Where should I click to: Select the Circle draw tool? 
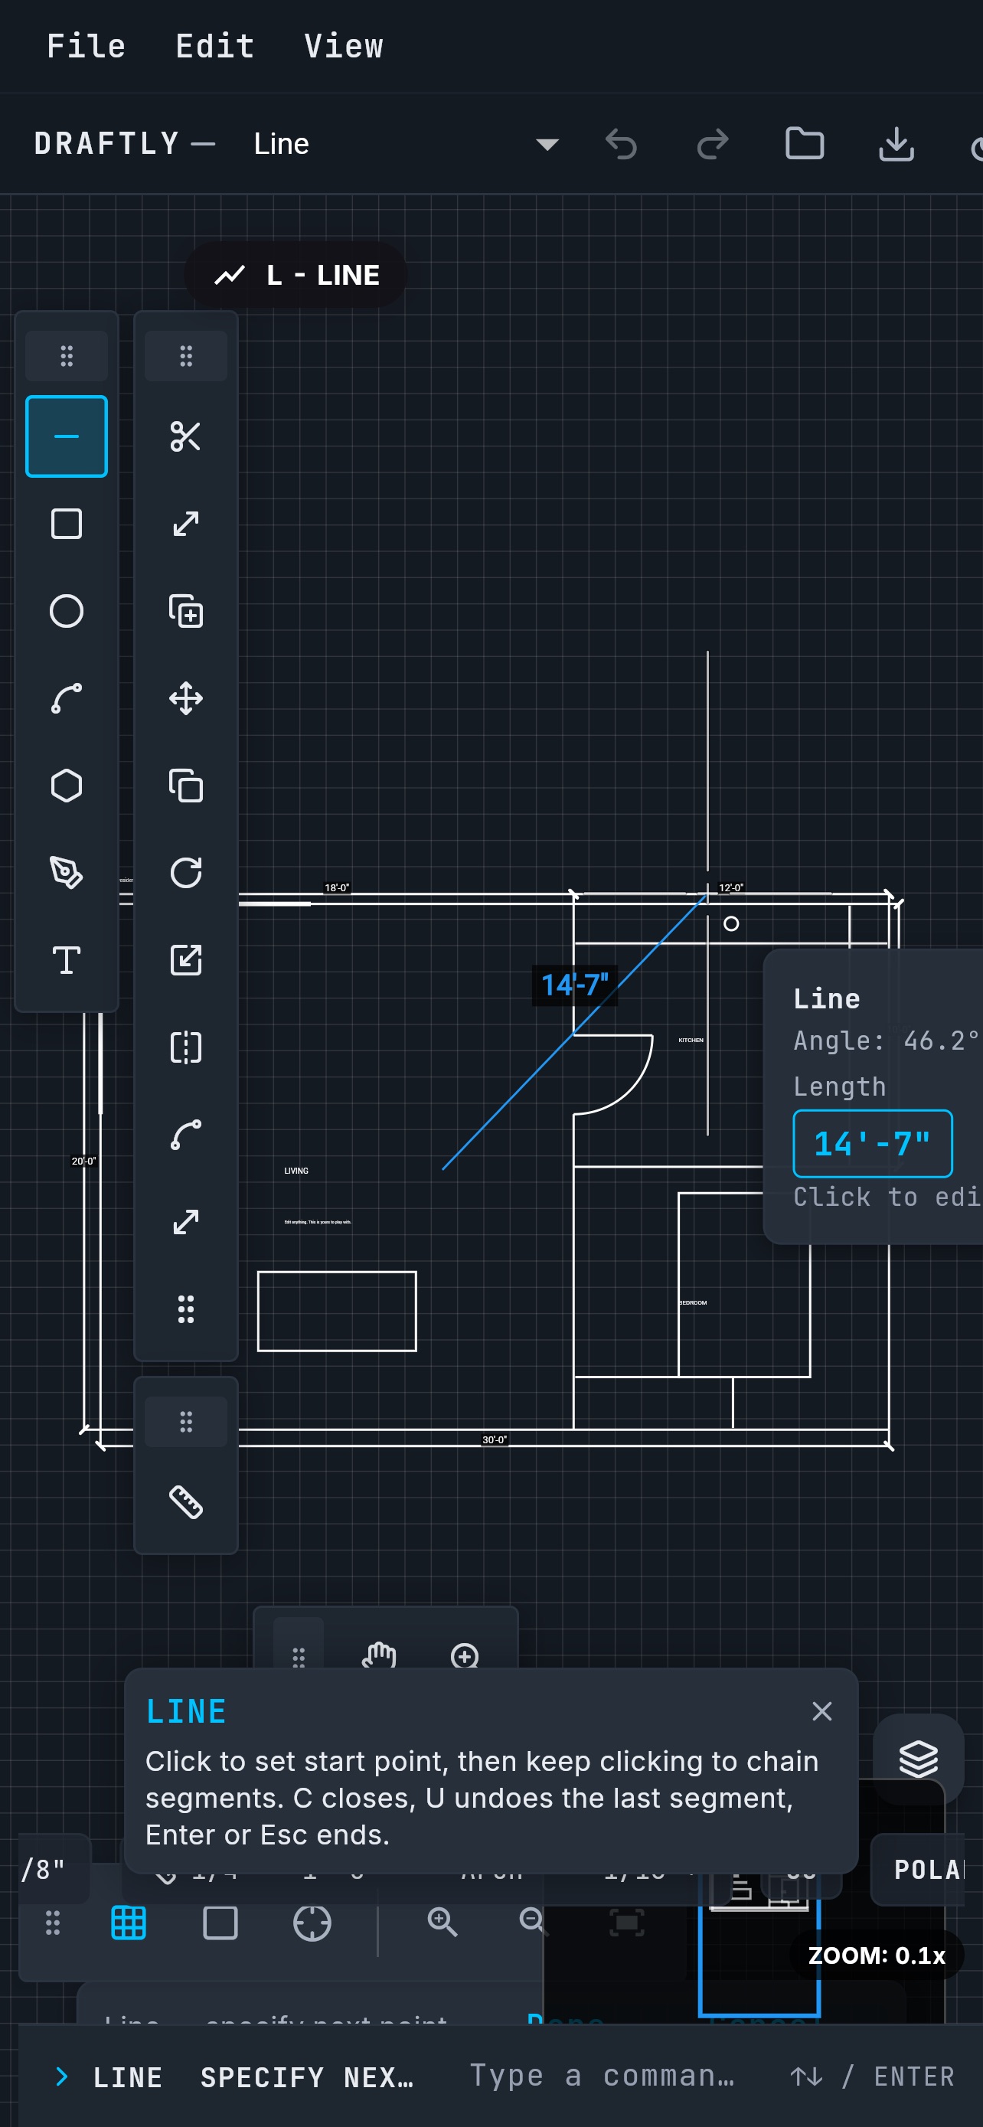66,611
